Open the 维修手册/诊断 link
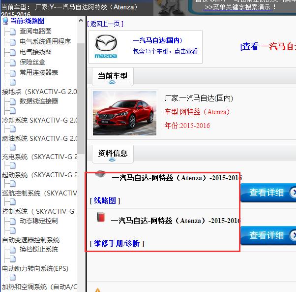296x292 pixels. pyautogui.click(x=117, y=243)
